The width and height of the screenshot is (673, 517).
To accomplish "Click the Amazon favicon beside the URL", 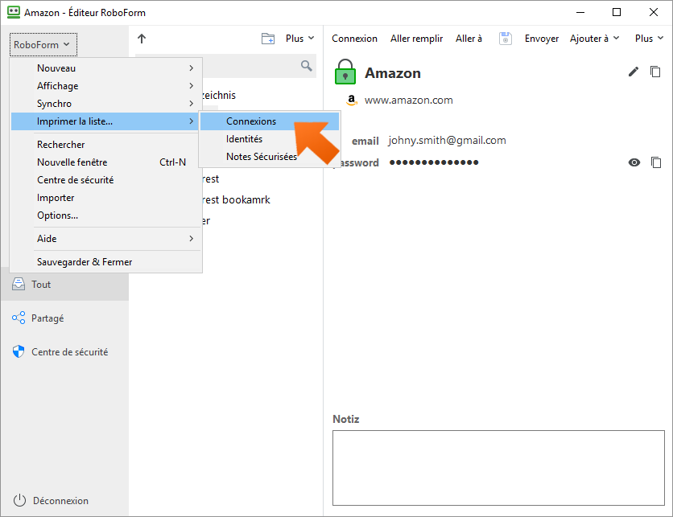I will [x=352, y=100].
